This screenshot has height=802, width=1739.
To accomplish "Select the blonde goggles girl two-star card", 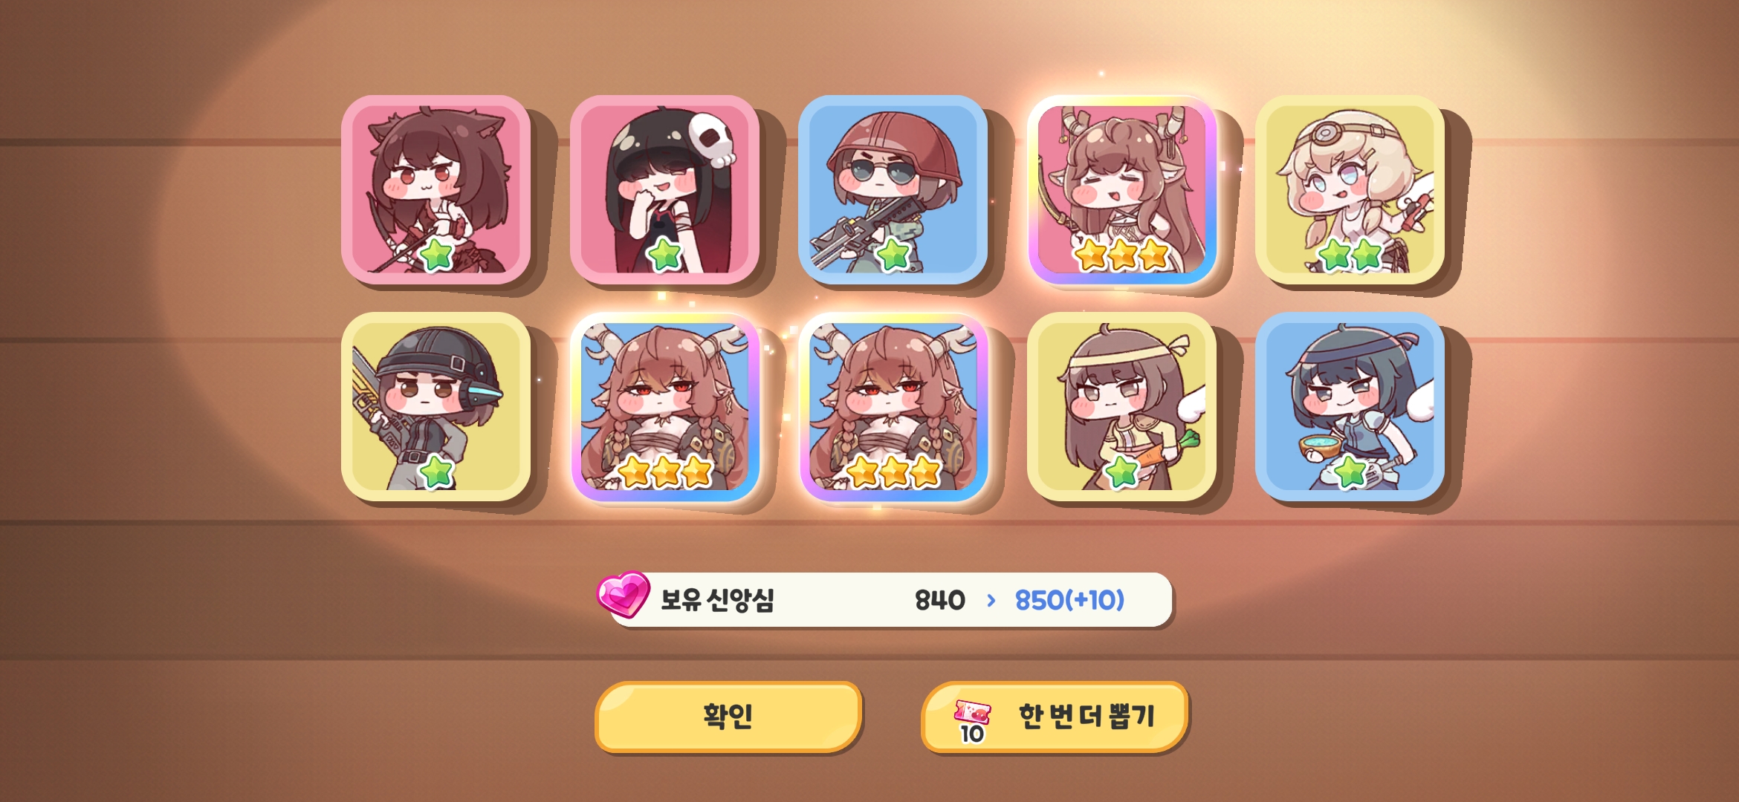I will pyautogui.click(x=1350, y=189).
